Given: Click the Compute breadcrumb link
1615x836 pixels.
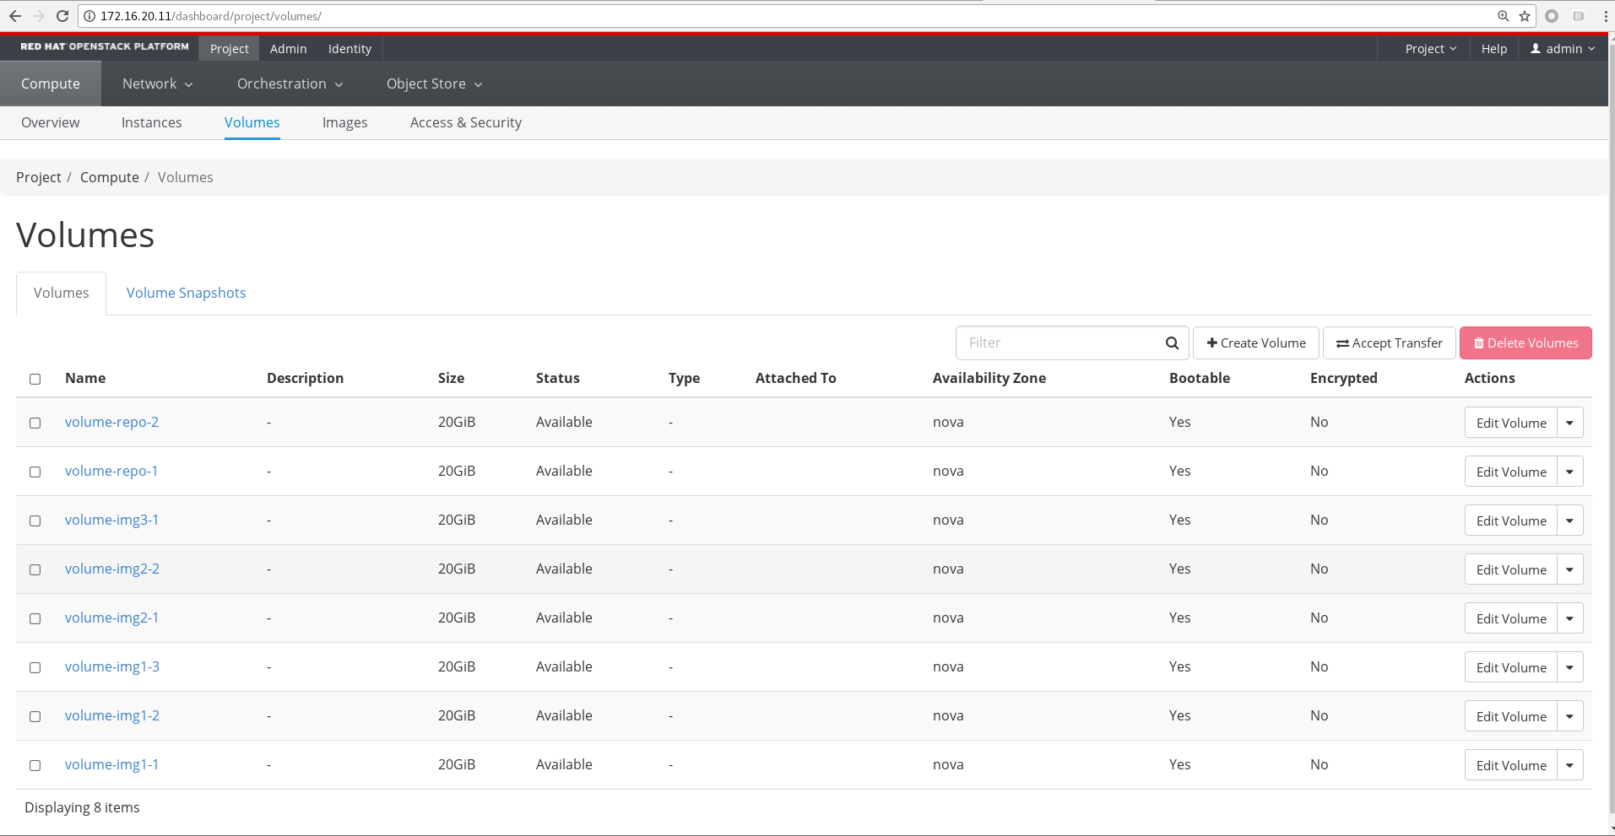Looking at the screenshot, I should 109,177.
